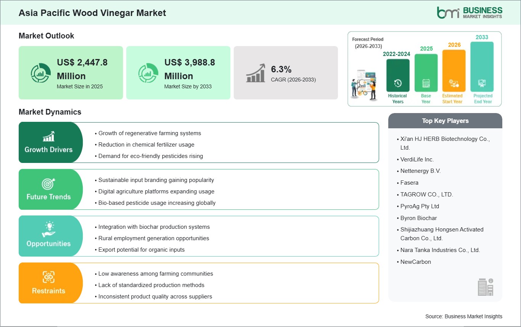Click the Asia Pacific Wood Vinegar Market title

coord(92,13)
